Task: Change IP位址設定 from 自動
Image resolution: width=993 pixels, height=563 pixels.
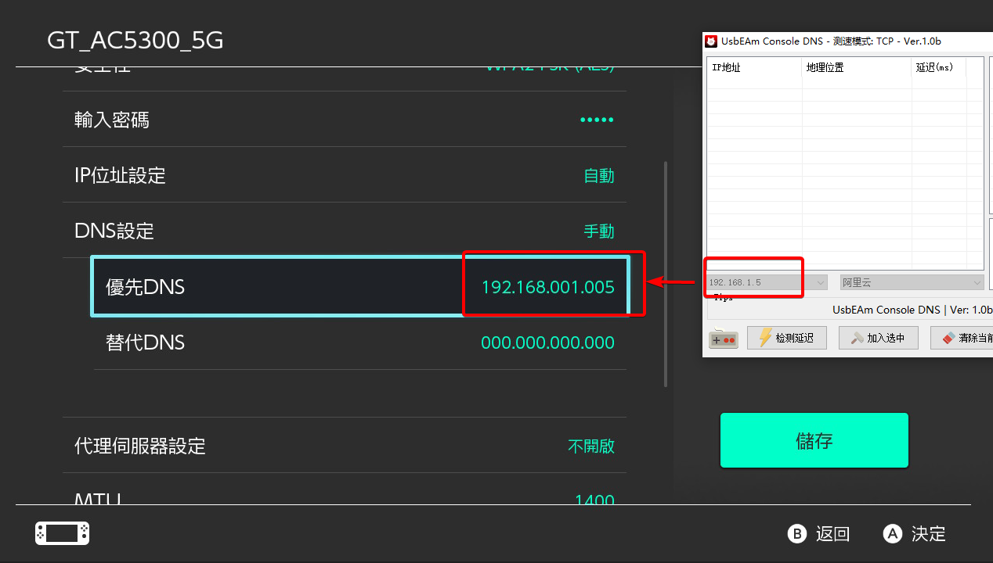Action: click(345, 175)
